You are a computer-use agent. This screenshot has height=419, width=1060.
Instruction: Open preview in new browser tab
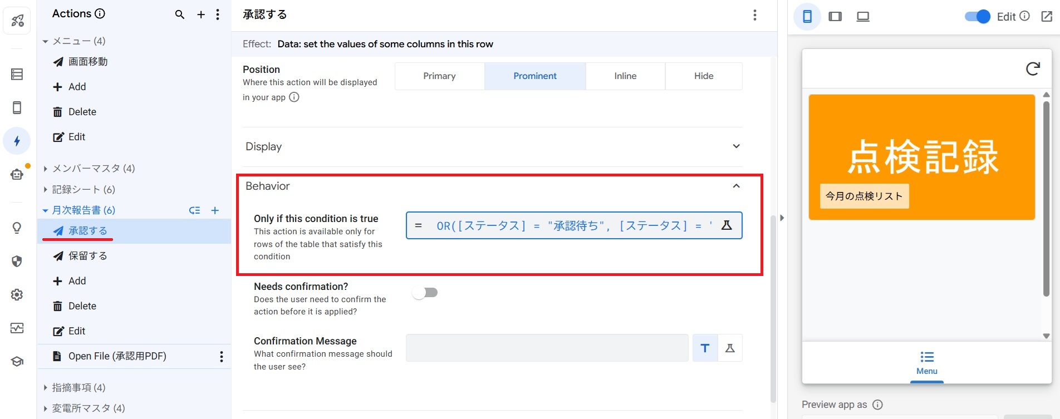click(x=1047, y=17)
